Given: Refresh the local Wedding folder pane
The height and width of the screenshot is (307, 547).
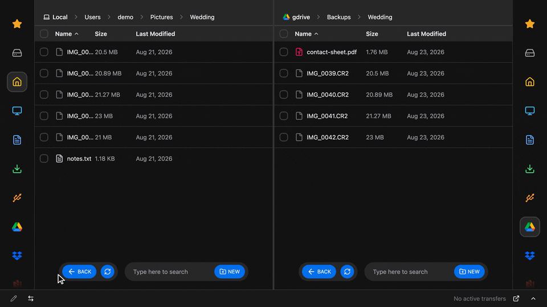Looking at the screenshot, I should [108, 272].
